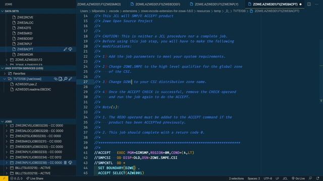
Task: Select job BILL(TSU03219) - ACTIVE
Action: pyautogui.click(x=33, y=173)
